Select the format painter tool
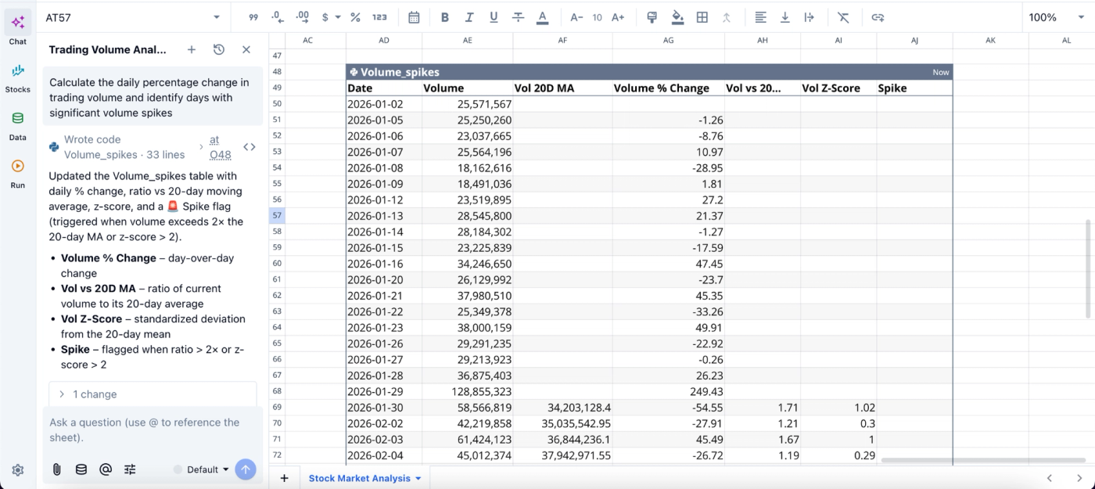 click(x=653, y=17)
